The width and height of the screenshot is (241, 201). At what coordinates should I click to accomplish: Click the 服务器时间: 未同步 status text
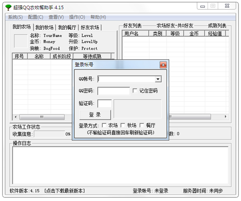click(x=203, y=191)
